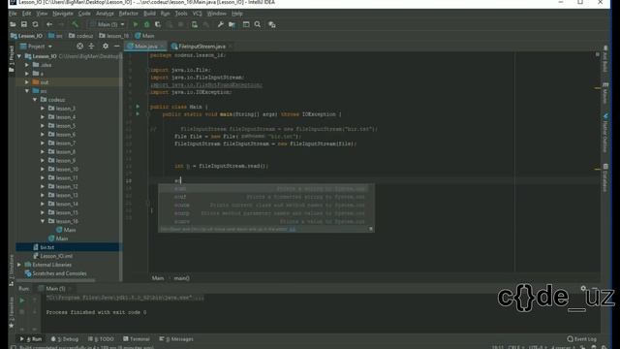Open Ant Build tool window on right edge
Screen dimensions: 620x349
pos(605,59)
